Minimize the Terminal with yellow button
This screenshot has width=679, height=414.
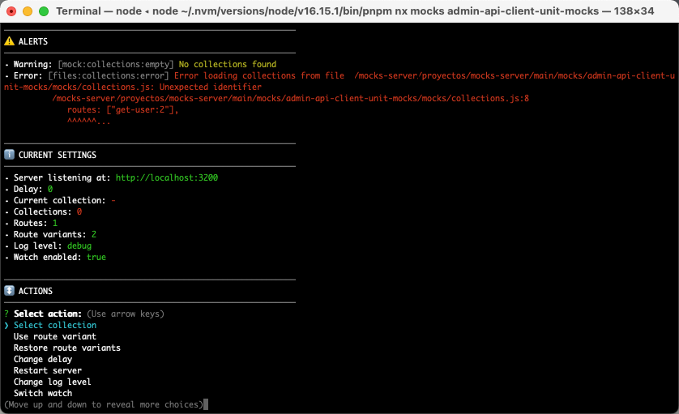tap(28, 11)
